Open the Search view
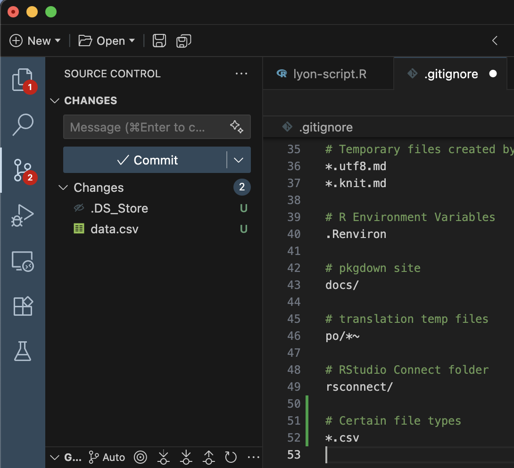 [22, 124]
